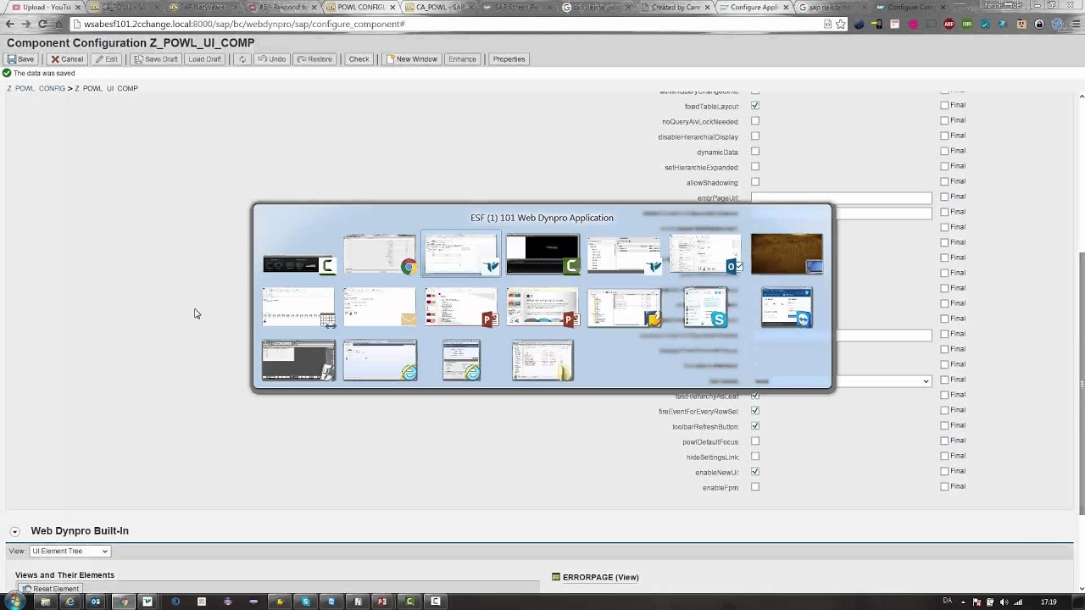Collapse the Web Dynpro Built-In section

14,531
